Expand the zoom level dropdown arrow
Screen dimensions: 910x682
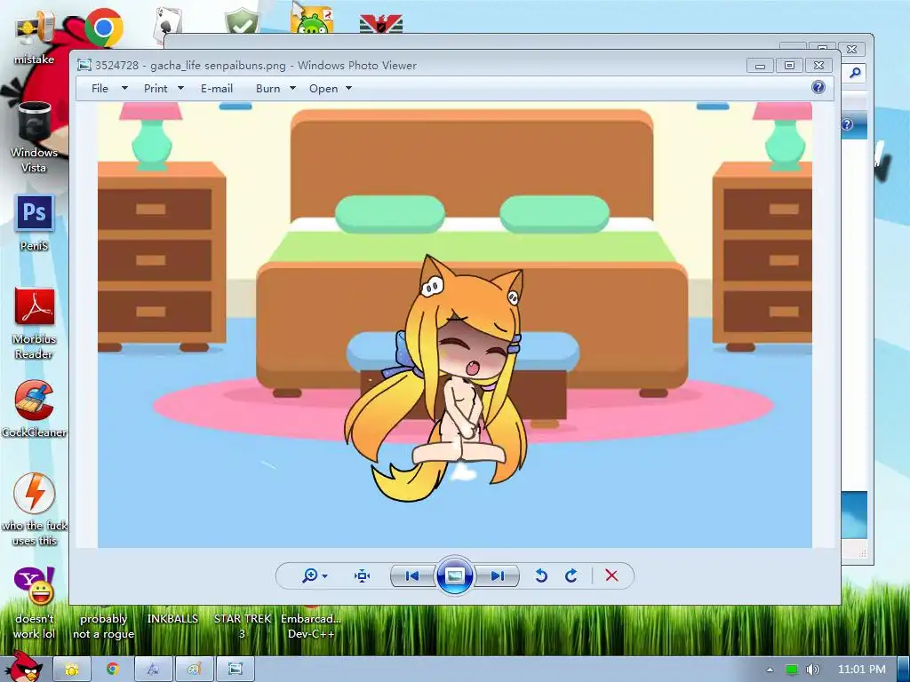click(x=325, y=575)
